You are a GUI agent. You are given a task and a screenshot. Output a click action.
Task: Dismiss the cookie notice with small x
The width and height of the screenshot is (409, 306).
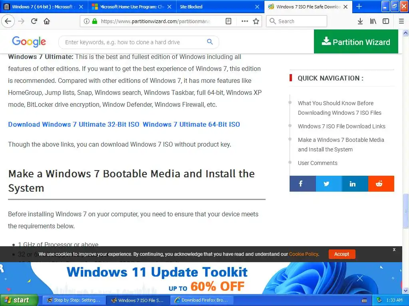pos(394,249)
